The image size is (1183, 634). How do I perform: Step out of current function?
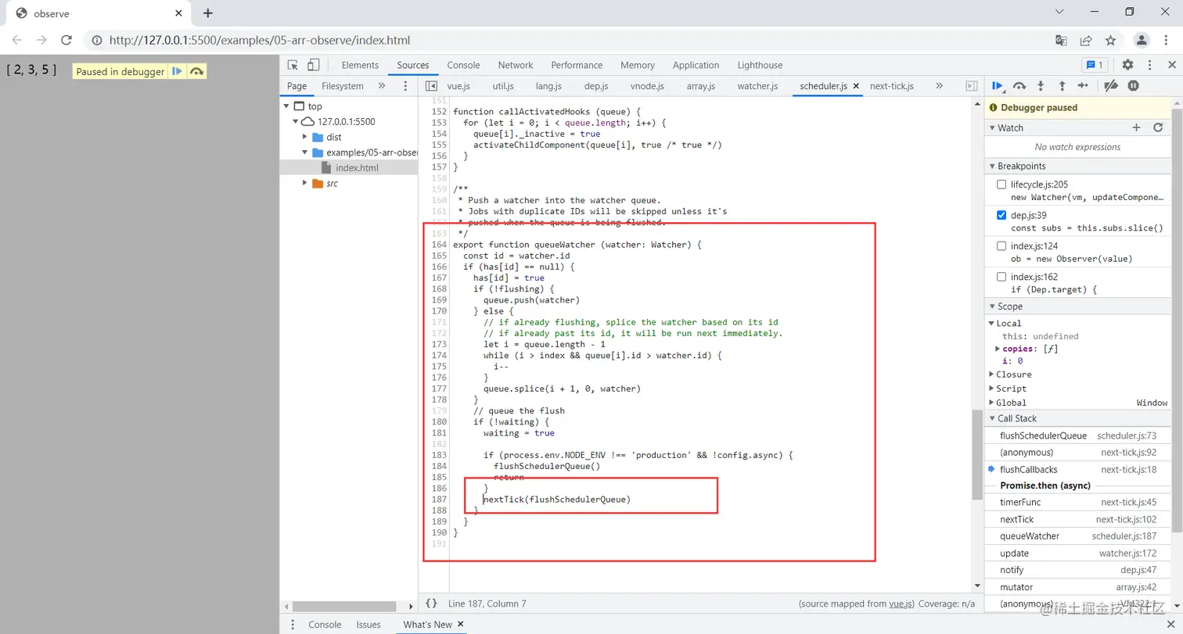[x=1062, y=86]
